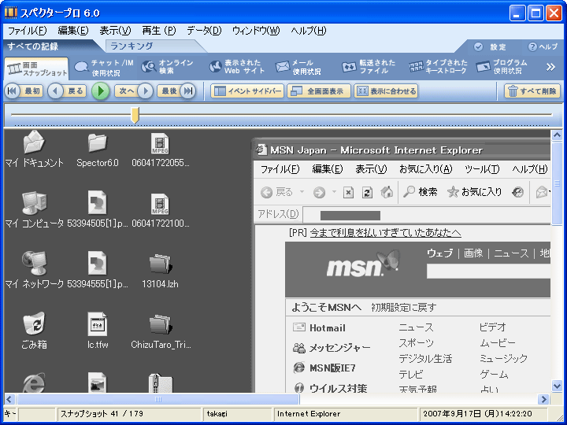Viewport: 567px width, 425px height.
Task: Click horizontal scrollbar right arrow
Action: click(543, 399)
